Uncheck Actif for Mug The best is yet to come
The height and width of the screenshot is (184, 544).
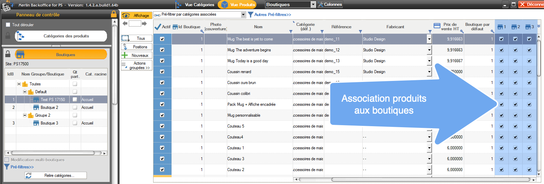point(162,39)
